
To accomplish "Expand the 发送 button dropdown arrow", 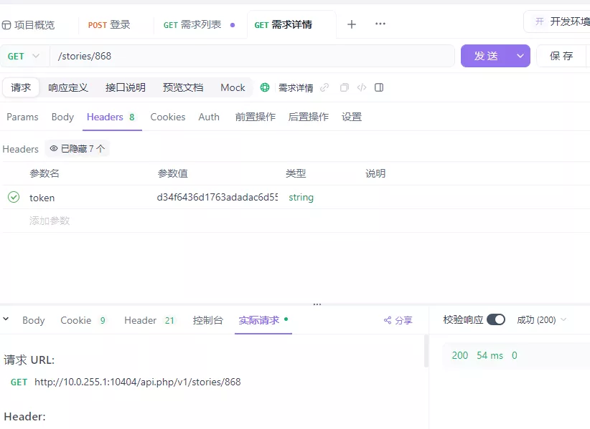I will pyautogui.click(x=520, y=56).
